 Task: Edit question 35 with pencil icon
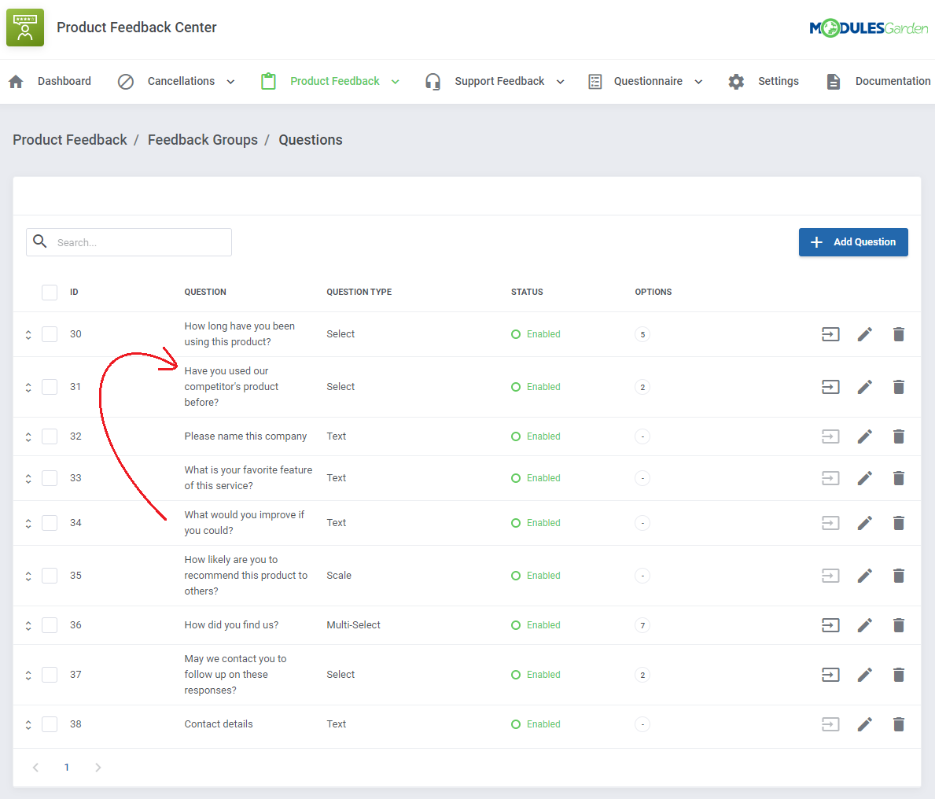[x=865, y=576]
